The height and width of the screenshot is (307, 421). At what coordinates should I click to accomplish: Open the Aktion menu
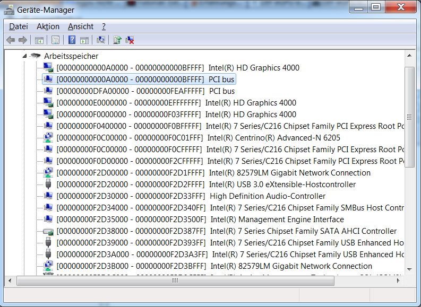click(48, 27)
